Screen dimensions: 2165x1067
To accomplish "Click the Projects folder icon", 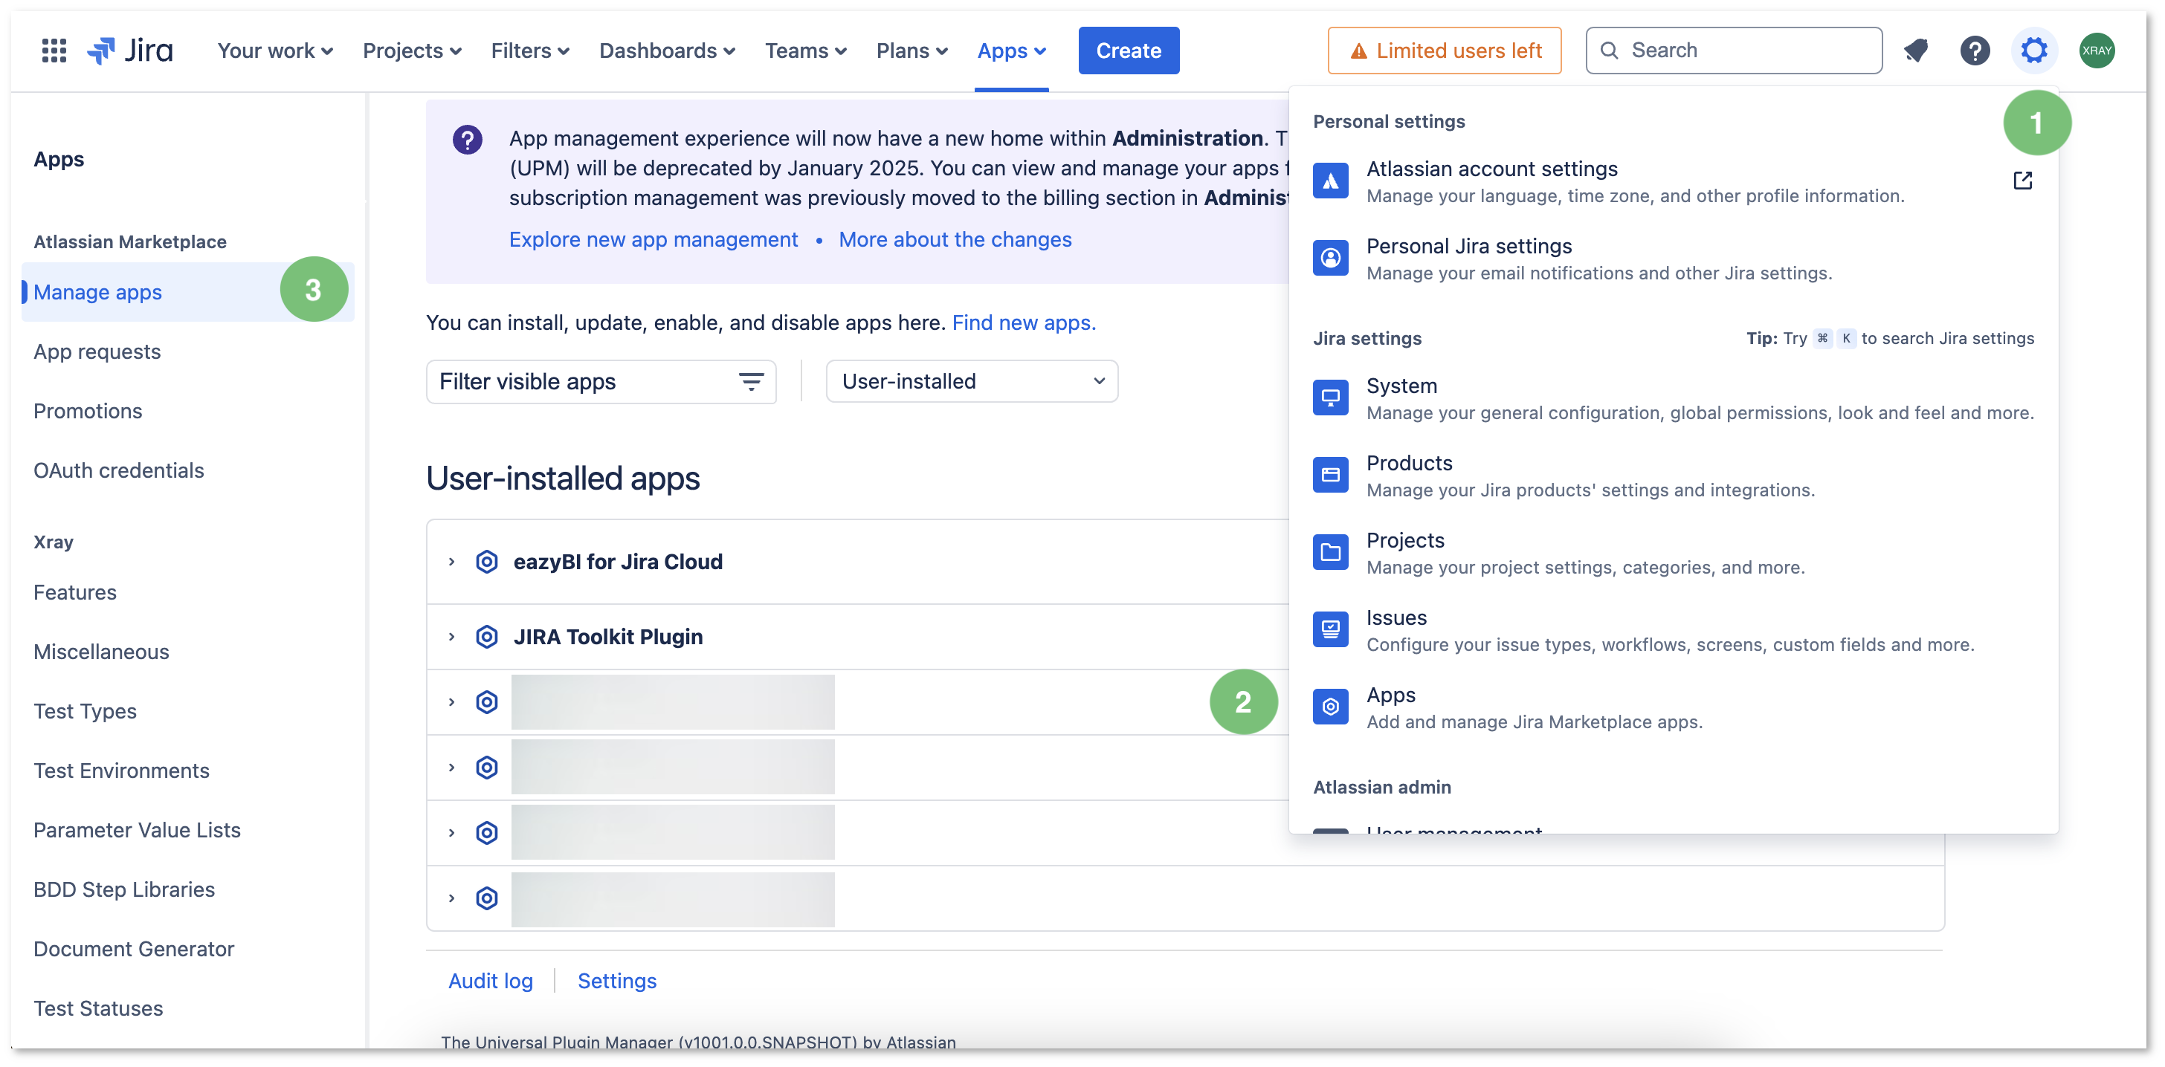I will click(x=1330, y=552).
